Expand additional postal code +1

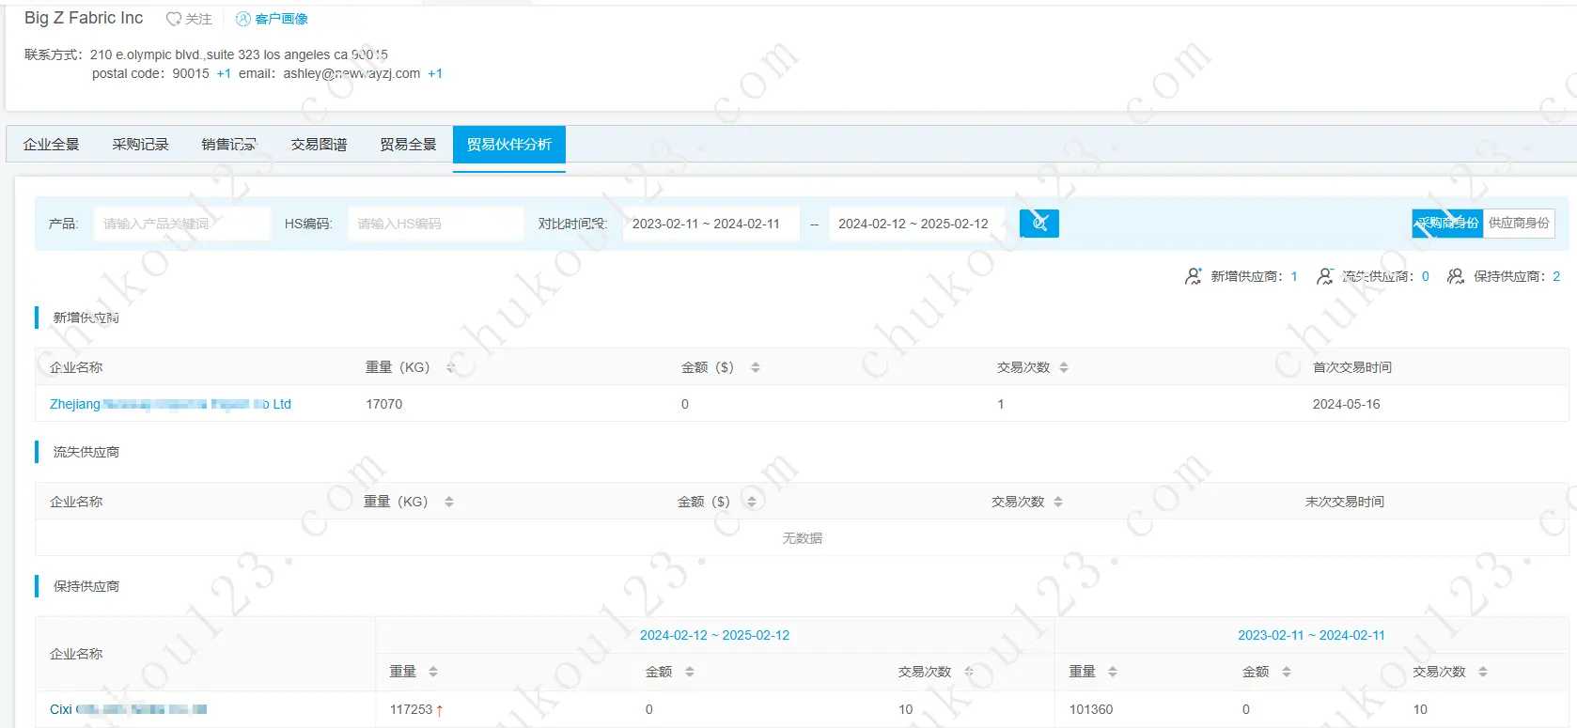pyautogui.click(x=224, y=73)
